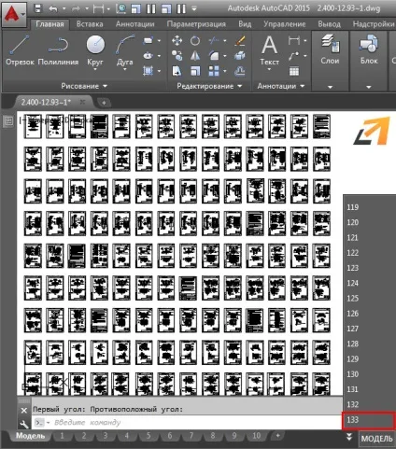Click the move tool icon in Редактирование
The width and height of the screenshot is (396, 449).
177,41
